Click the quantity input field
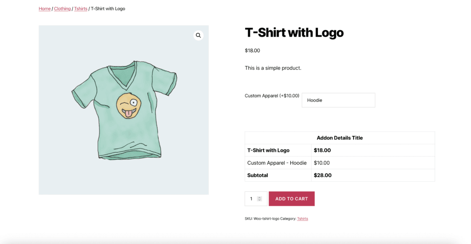471x244 pixels. tap(251, 199)
